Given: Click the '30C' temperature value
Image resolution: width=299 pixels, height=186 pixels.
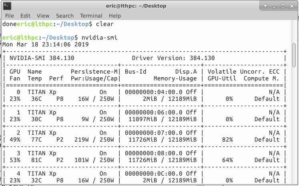Looking at the screenshot, I should [x=36, y=119].
